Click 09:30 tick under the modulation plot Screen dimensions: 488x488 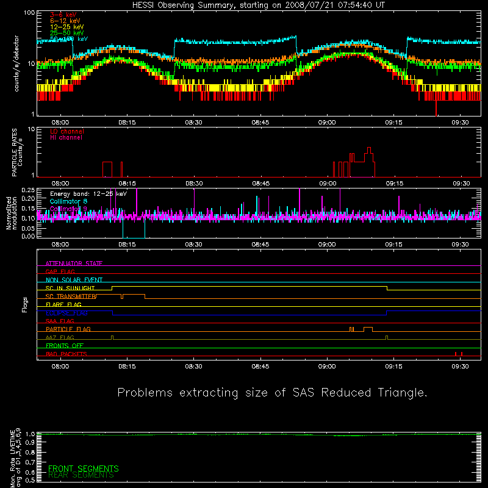461,245
